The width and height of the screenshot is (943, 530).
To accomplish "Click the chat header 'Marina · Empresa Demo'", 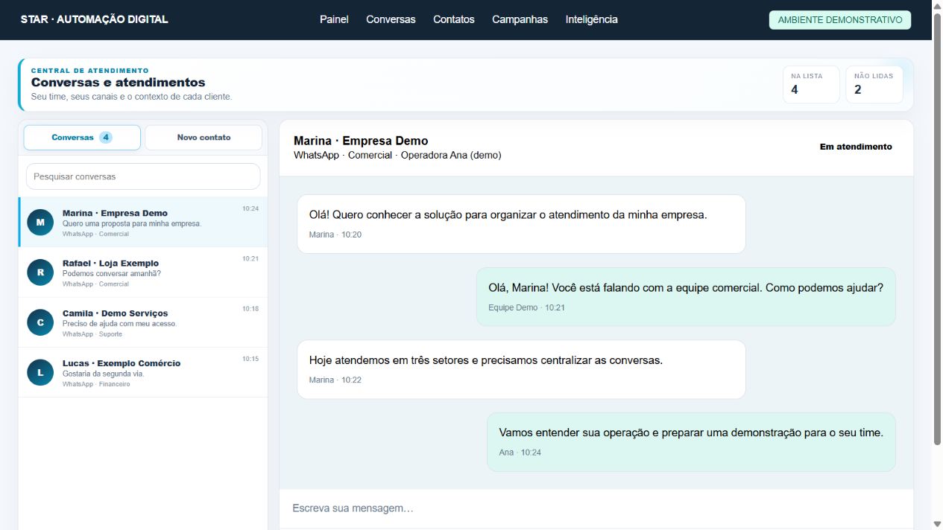I will 361,141.
